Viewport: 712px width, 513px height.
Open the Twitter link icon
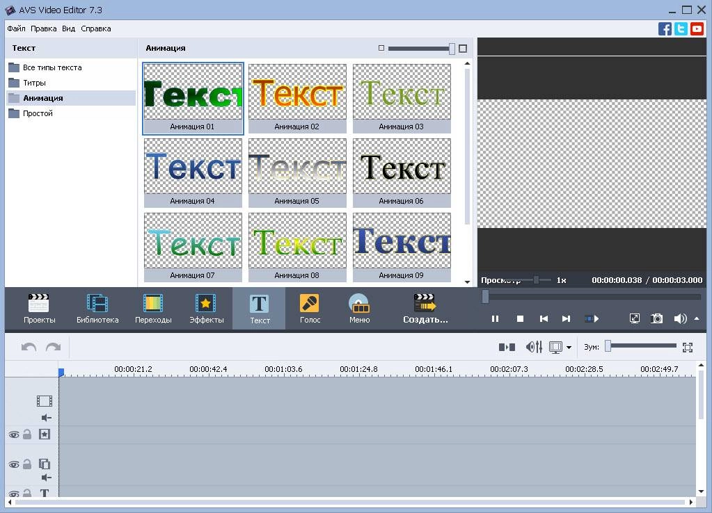click(681, 29)
